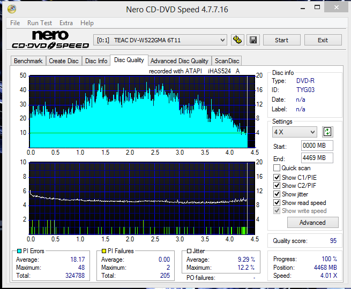Image resolution: width=351 pixels, height=289 pixels.
Task: Click the Start button
Action: pyautogui.click(x=282, y=40)
